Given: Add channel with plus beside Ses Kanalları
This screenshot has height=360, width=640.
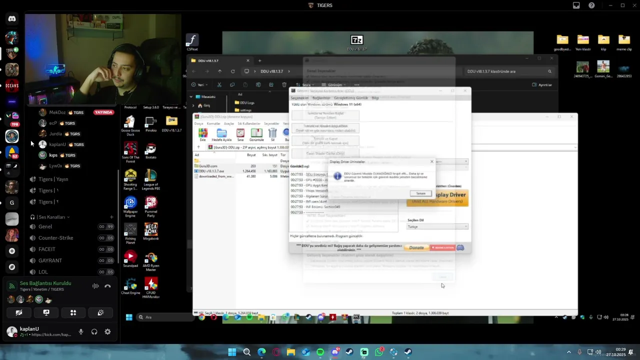Looking at the screenshot, I should click(x=111, y=217).
